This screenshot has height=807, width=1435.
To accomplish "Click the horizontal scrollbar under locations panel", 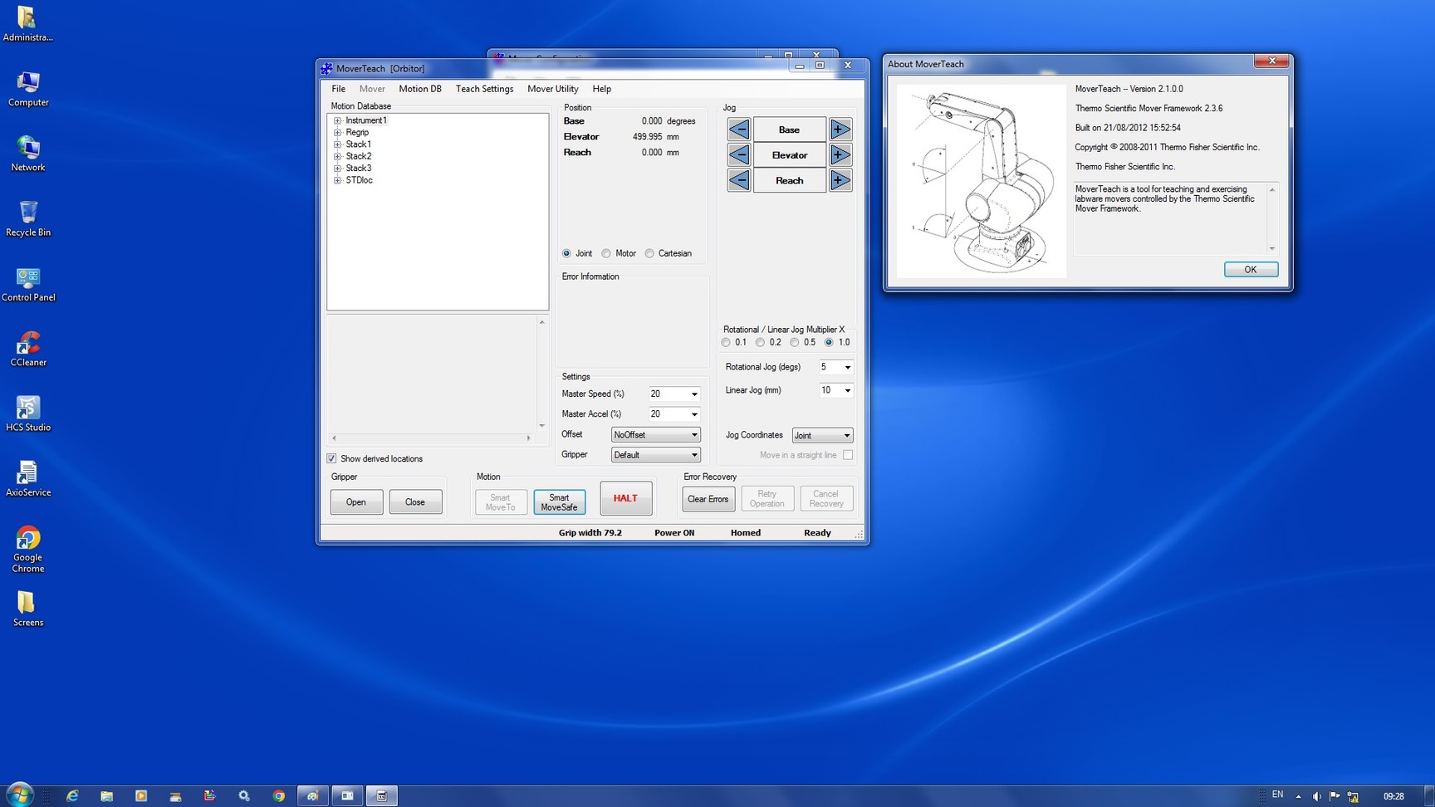I will click(431, 438).
